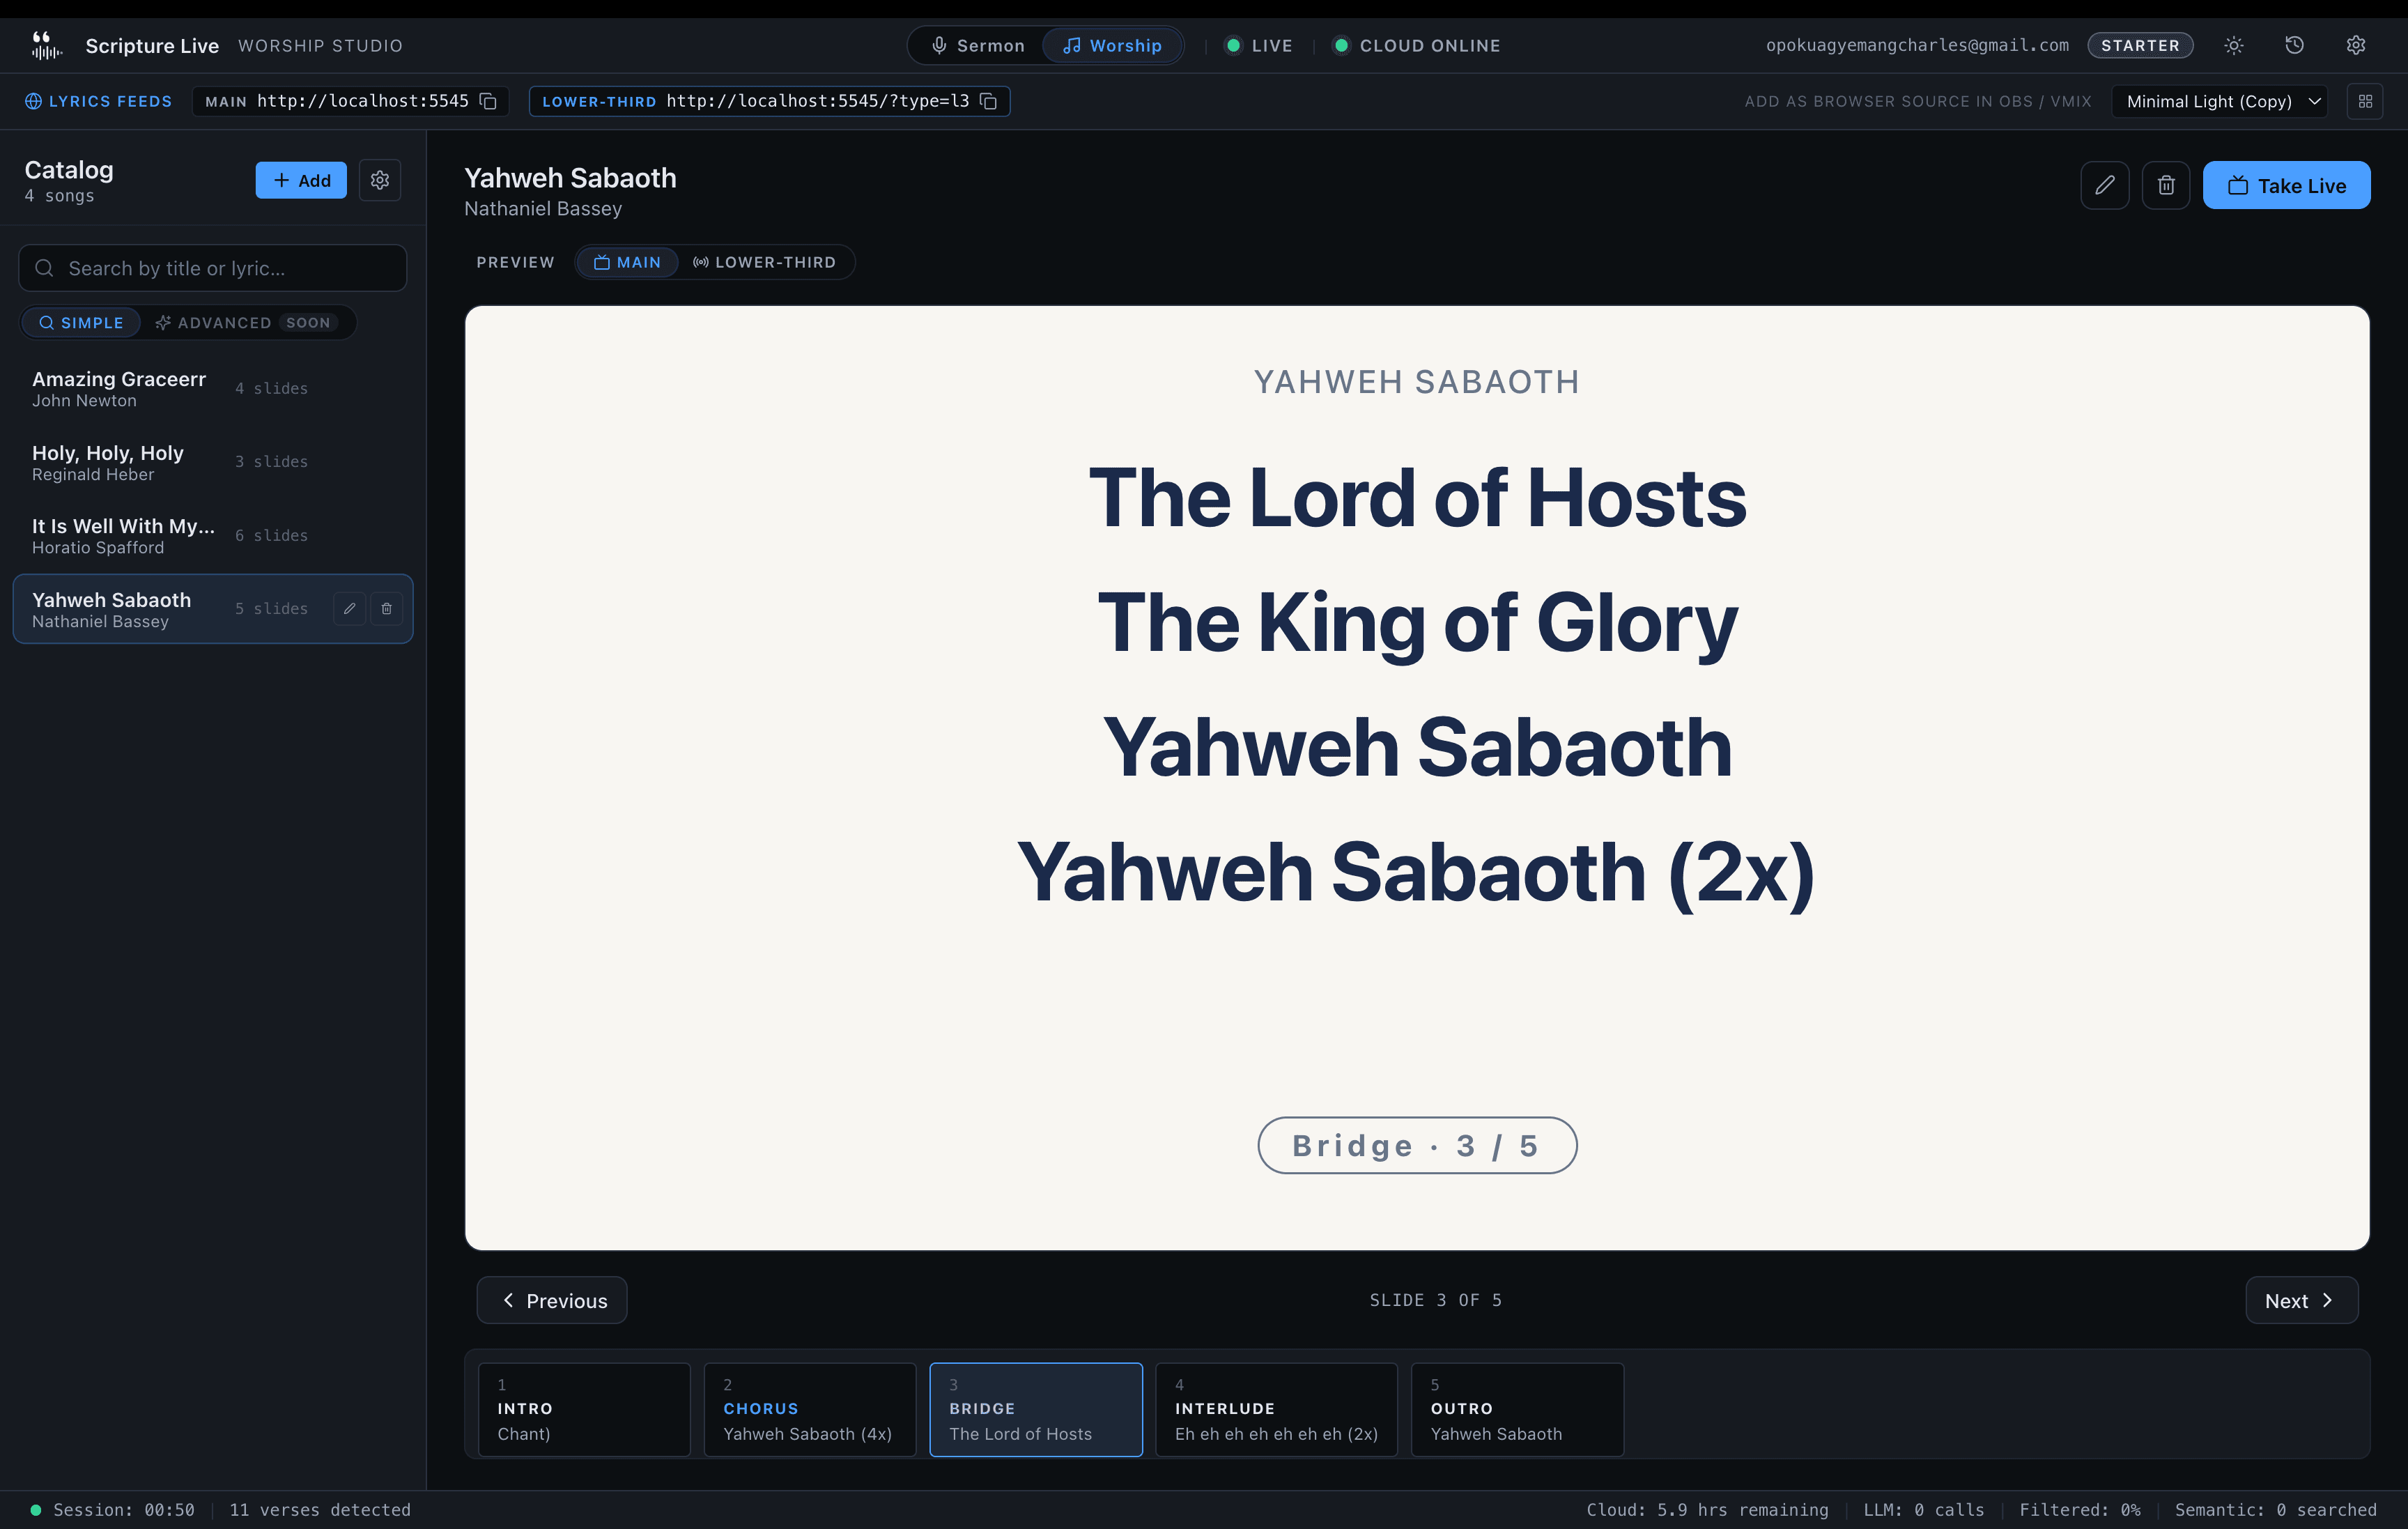
Task: Edit the song with header pencil icon
Action: [2104, 185]
